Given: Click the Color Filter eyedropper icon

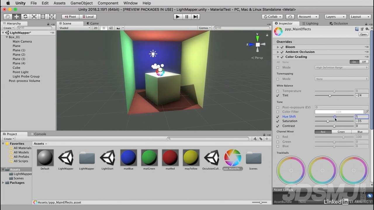Looking at the screenshot, I should coord(366,112).
